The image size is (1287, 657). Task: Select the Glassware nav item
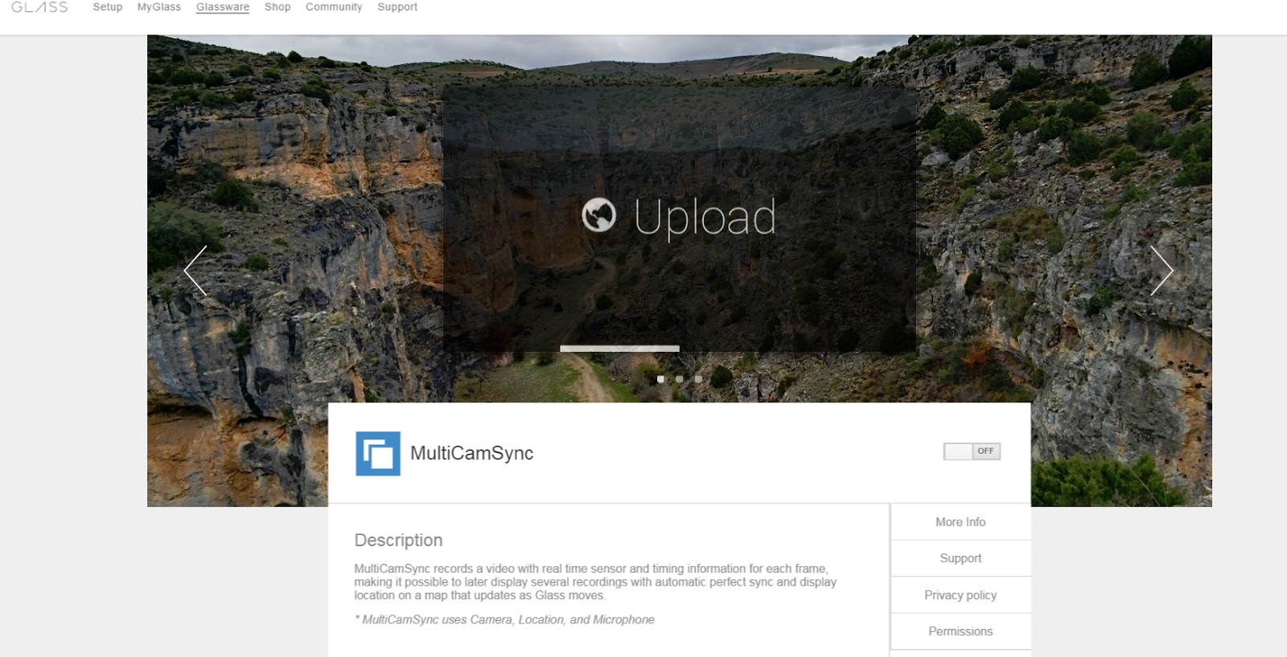(x=223, y=7)
